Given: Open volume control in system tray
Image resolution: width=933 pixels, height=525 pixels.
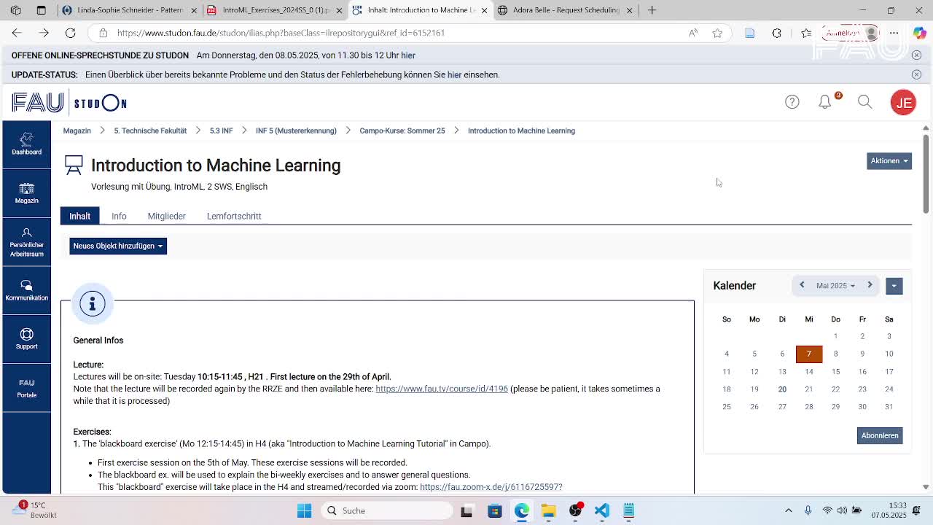Looking at the screenshot, I should point(842,510).
